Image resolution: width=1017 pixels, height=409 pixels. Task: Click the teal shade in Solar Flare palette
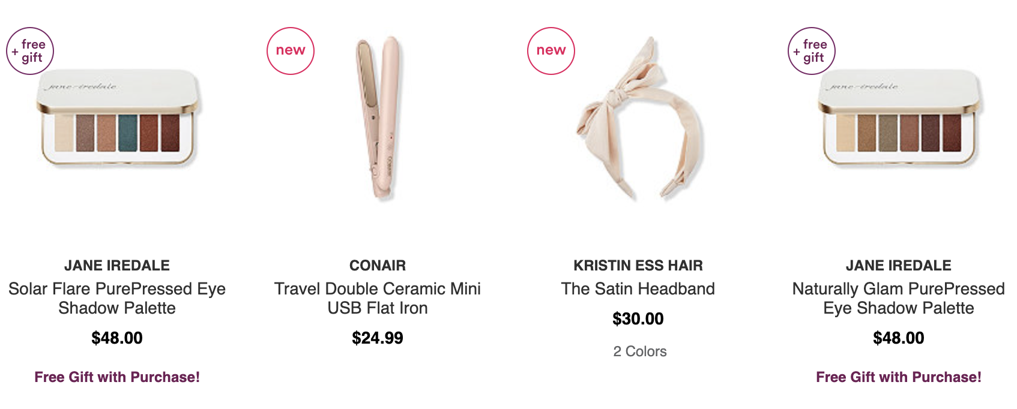click(x=128, y=133)
